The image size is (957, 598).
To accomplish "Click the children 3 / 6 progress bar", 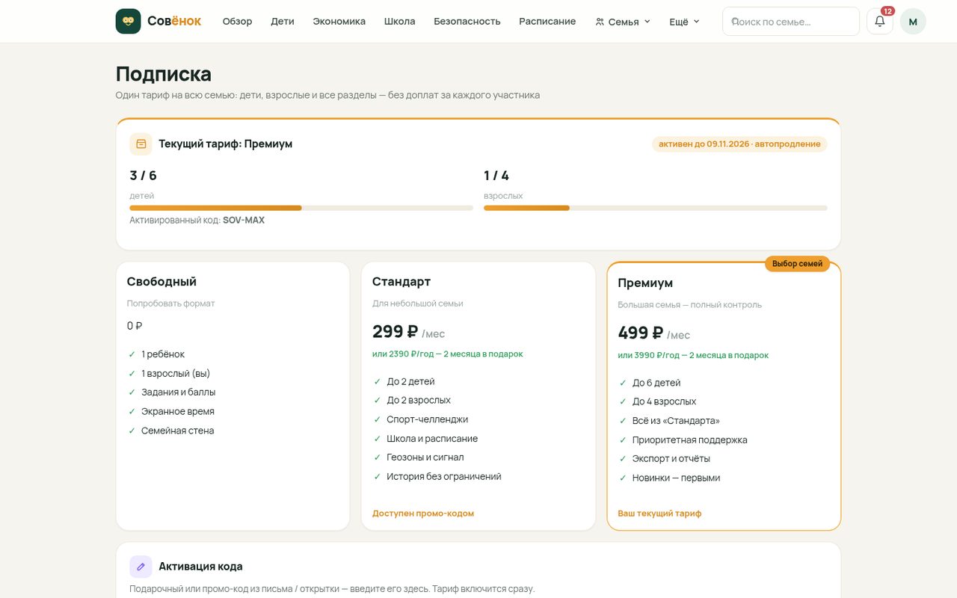I will pyautogui.click(x=301, y=208).
